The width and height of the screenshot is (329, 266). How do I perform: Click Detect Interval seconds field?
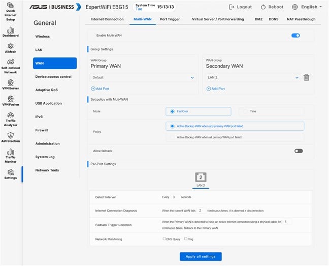point(175,197)
